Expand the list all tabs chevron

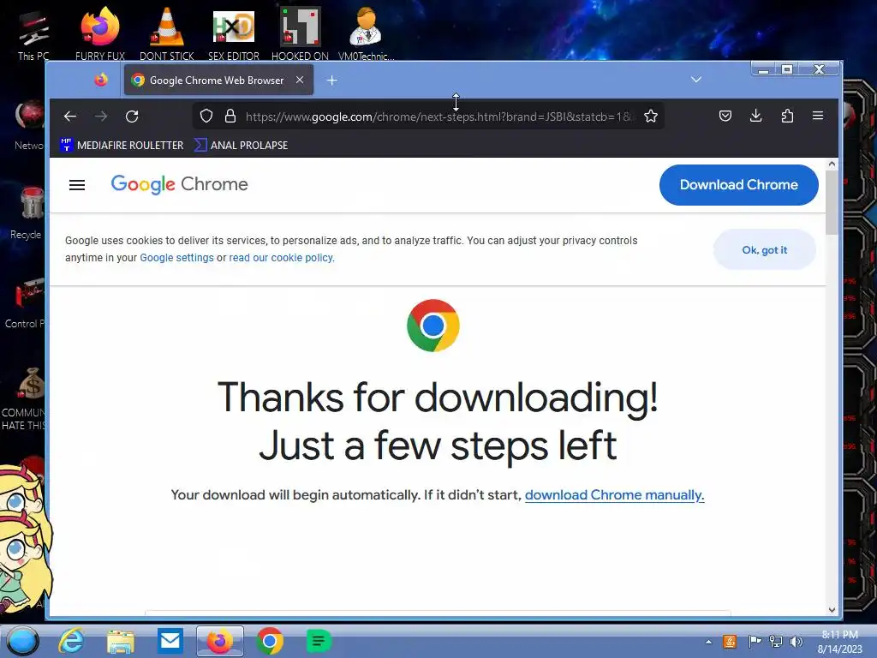pos(696,80)
